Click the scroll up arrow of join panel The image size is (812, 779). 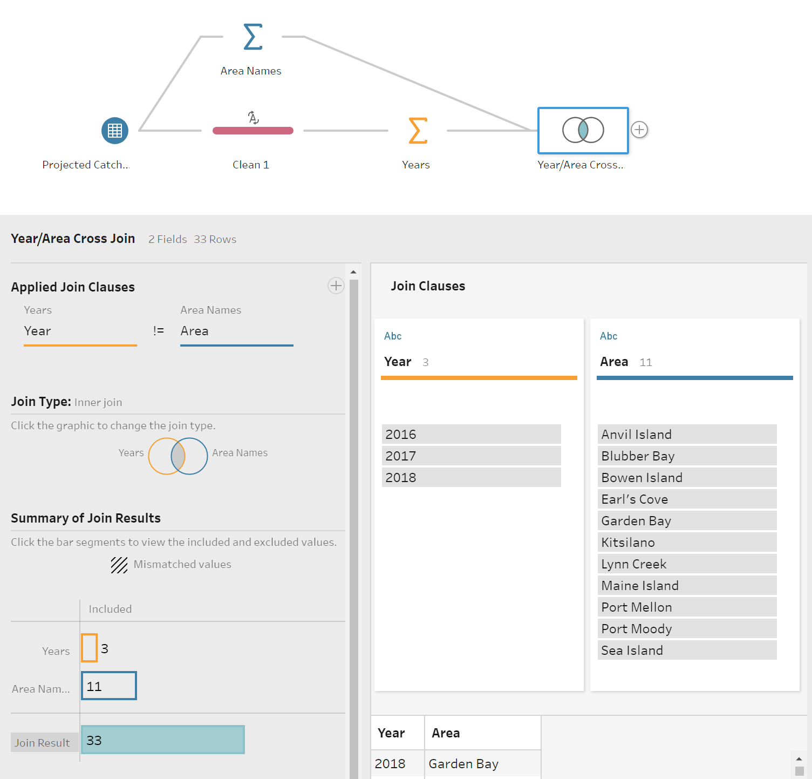tap(353, 272)
